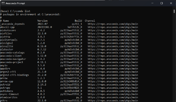
Task: Click package name 'aiofiles'
Action: (6, 33)
